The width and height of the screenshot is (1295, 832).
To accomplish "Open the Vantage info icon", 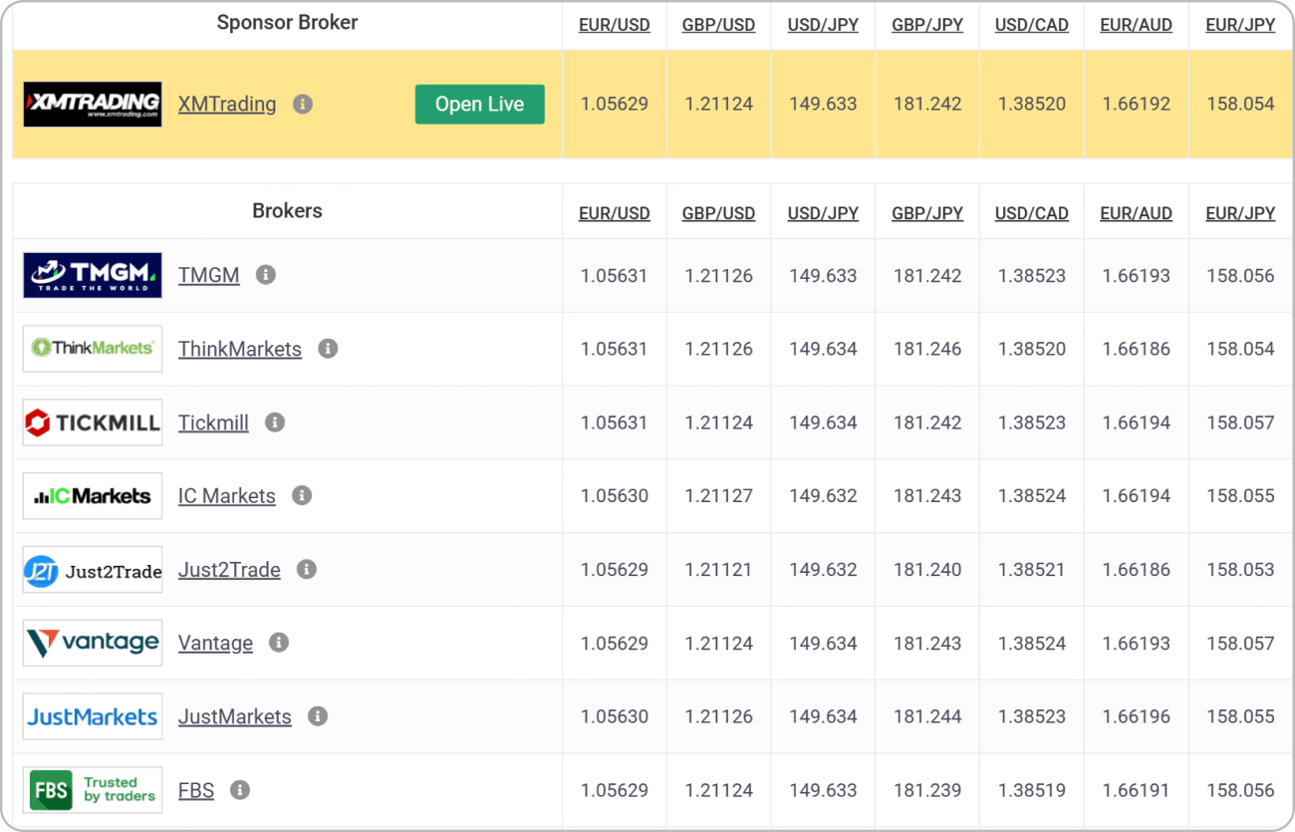I will point(279,643).
